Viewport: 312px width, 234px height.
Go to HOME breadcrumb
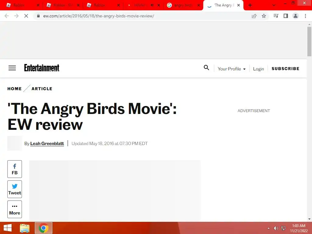(x=15, y=89)
